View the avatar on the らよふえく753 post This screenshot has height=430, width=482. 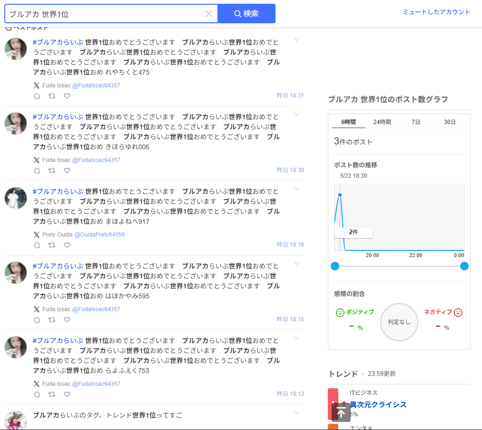16,347
